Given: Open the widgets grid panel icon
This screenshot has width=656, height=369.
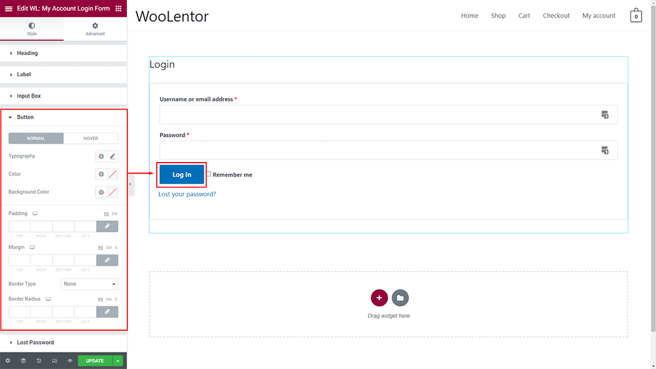Looking at the screenshot, I should click(119, 9).
